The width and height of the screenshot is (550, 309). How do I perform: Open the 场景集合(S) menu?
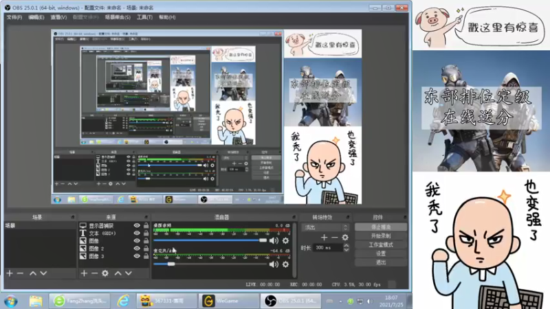coord(118,17)
